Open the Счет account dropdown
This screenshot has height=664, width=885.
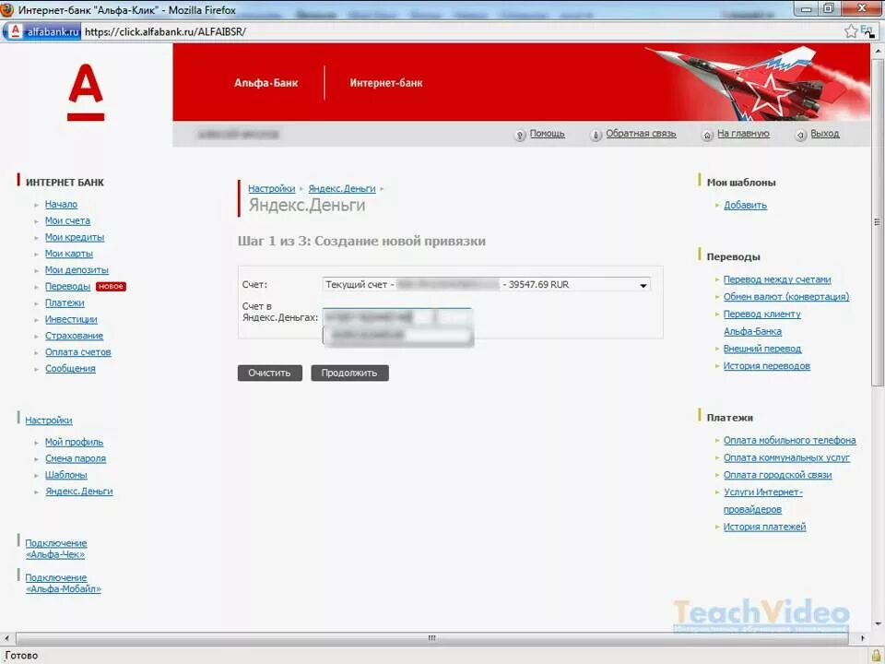coord(487,285)
